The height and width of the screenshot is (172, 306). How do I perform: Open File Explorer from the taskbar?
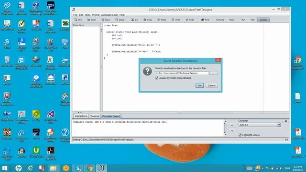click(53, 168)
